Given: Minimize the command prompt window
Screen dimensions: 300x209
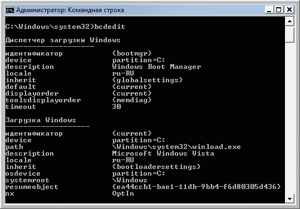Looking at the screenshot, I should [269, 9].
